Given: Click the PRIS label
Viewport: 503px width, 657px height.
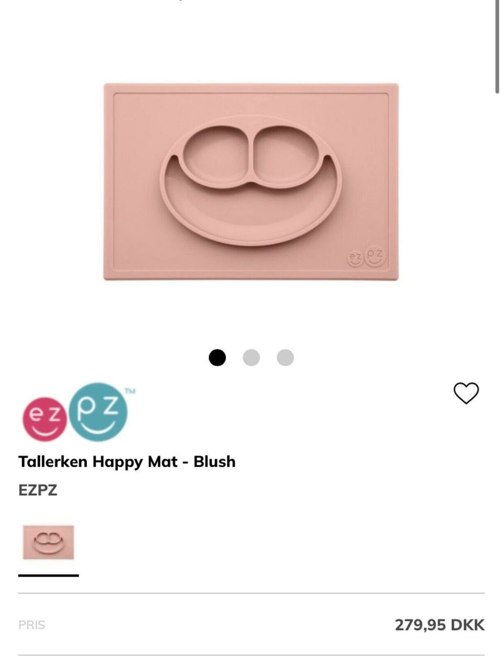Looking at the screenshot, I should click(x=31, y=625).
